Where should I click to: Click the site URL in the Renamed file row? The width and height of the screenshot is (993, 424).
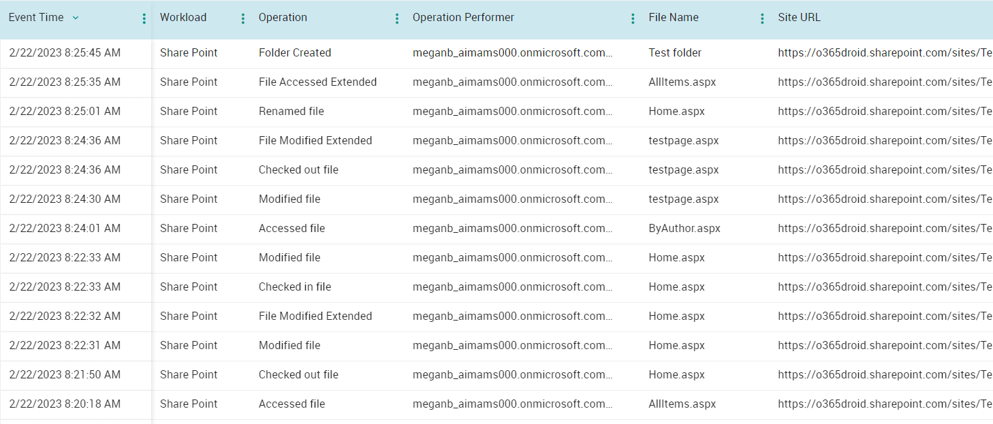click(885, 112)
